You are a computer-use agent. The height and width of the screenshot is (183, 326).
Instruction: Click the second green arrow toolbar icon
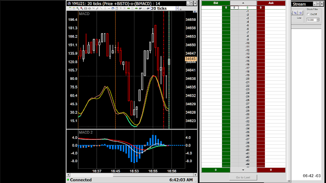[136, 8]
